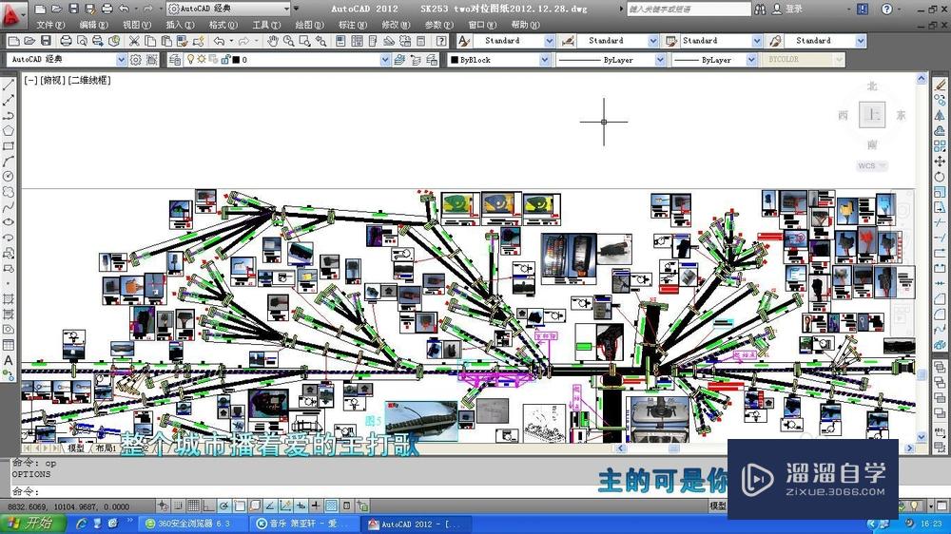The width and height of the screenshot is (951, 534).
Task: Toggle Object Snap in status bar
Action: (239, 505)
